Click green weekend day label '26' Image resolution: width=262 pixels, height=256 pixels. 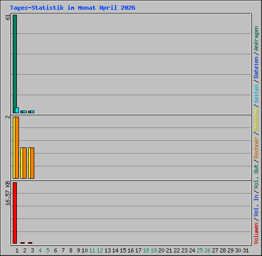point(207,250)
